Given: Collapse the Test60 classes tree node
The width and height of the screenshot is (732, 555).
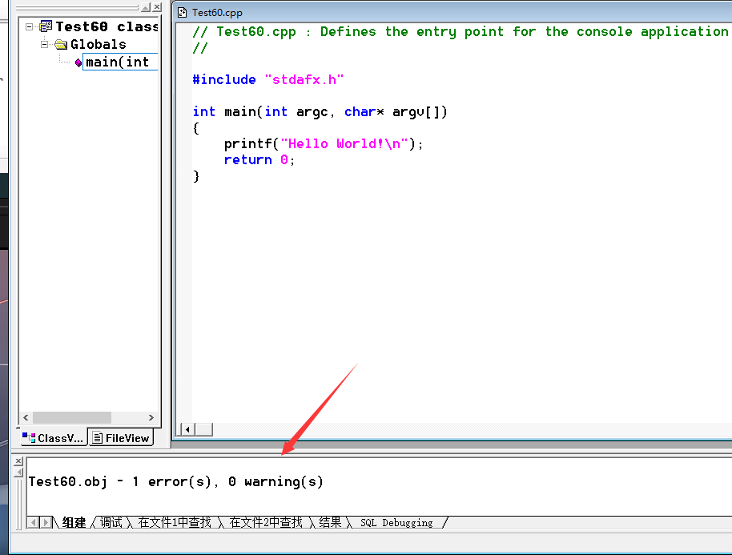Looking at the screenshot, I should [x=28, y=26].
